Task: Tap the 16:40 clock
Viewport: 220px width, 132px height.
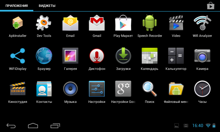Action: (x=198, y=126)
